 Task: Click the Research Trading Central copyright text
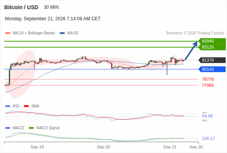pos(195,33)
